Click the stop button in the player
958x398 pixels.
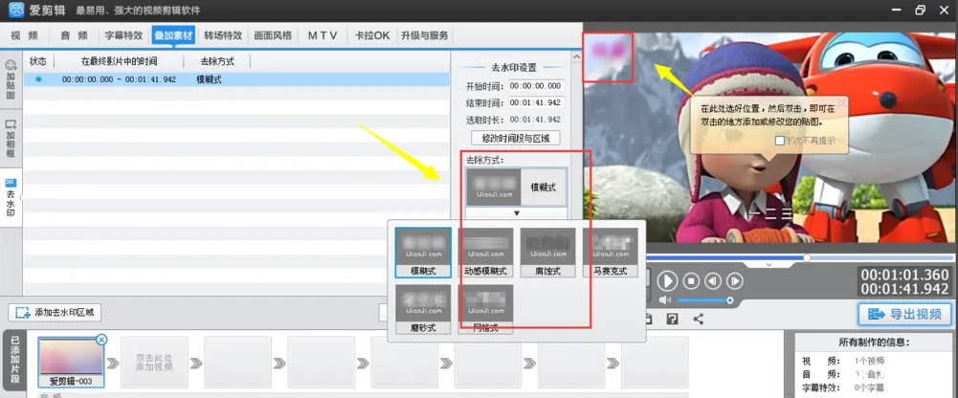(691, 280)
